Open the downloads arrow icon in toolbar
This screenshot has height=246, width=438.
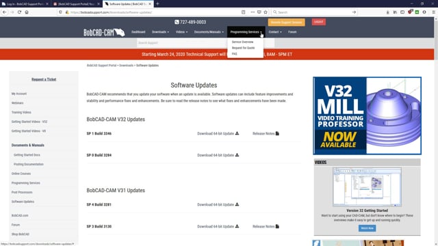point(388,12)
